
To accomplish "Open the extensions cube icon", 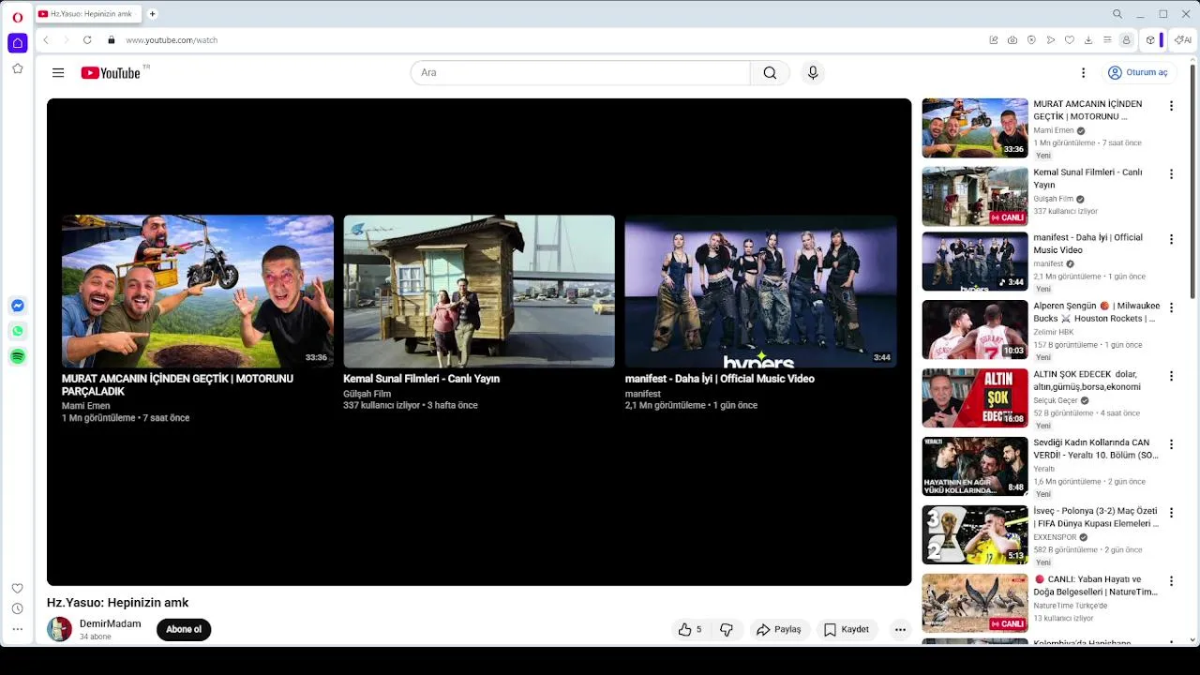I will (x=1150, y=40).
